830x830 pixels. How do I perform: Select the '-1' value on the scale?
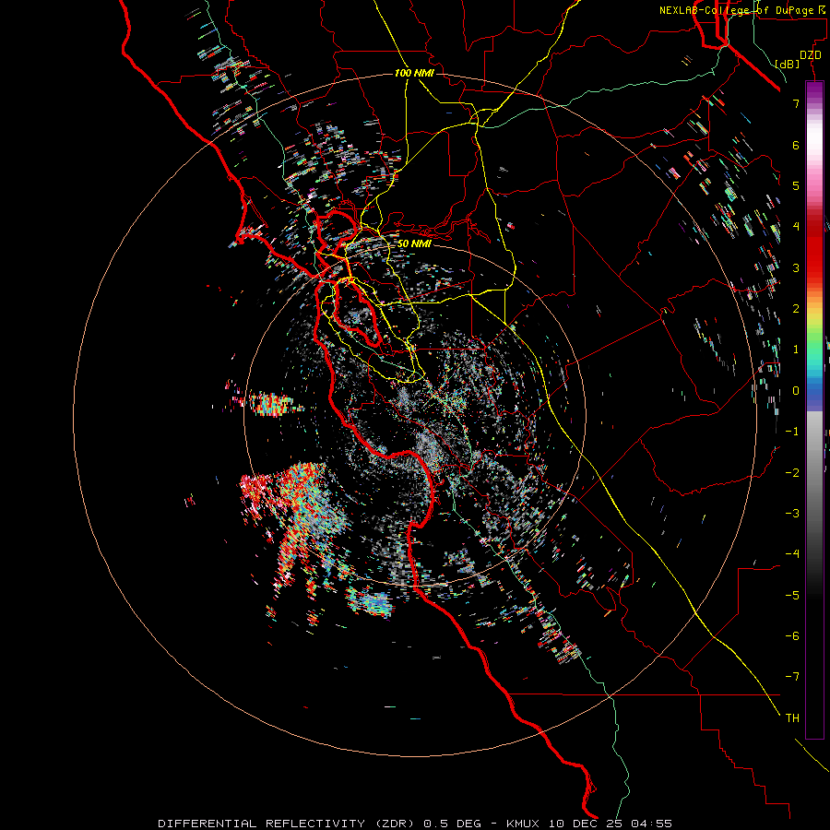coord(792,432)
